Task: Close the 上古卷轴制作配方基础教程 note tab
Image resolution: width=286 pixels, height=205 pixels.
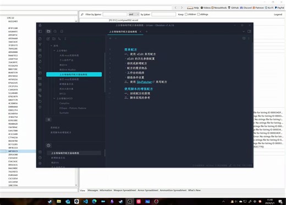Action: (x=140, y=31)
